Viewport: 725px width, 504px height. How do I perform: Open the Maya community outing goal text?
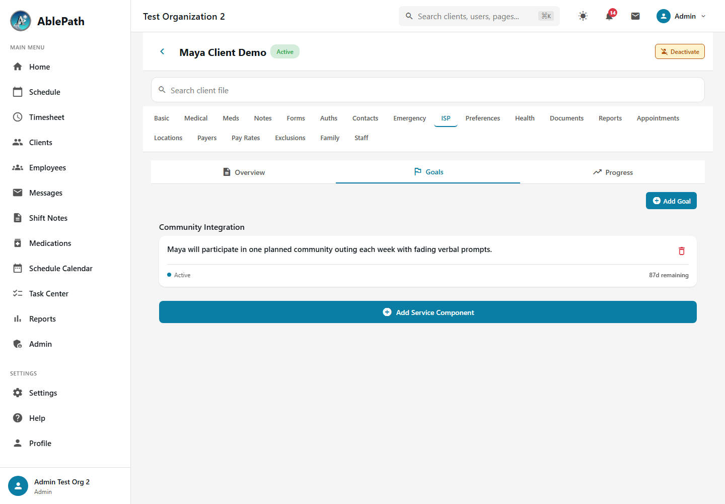tap(329, 249)
